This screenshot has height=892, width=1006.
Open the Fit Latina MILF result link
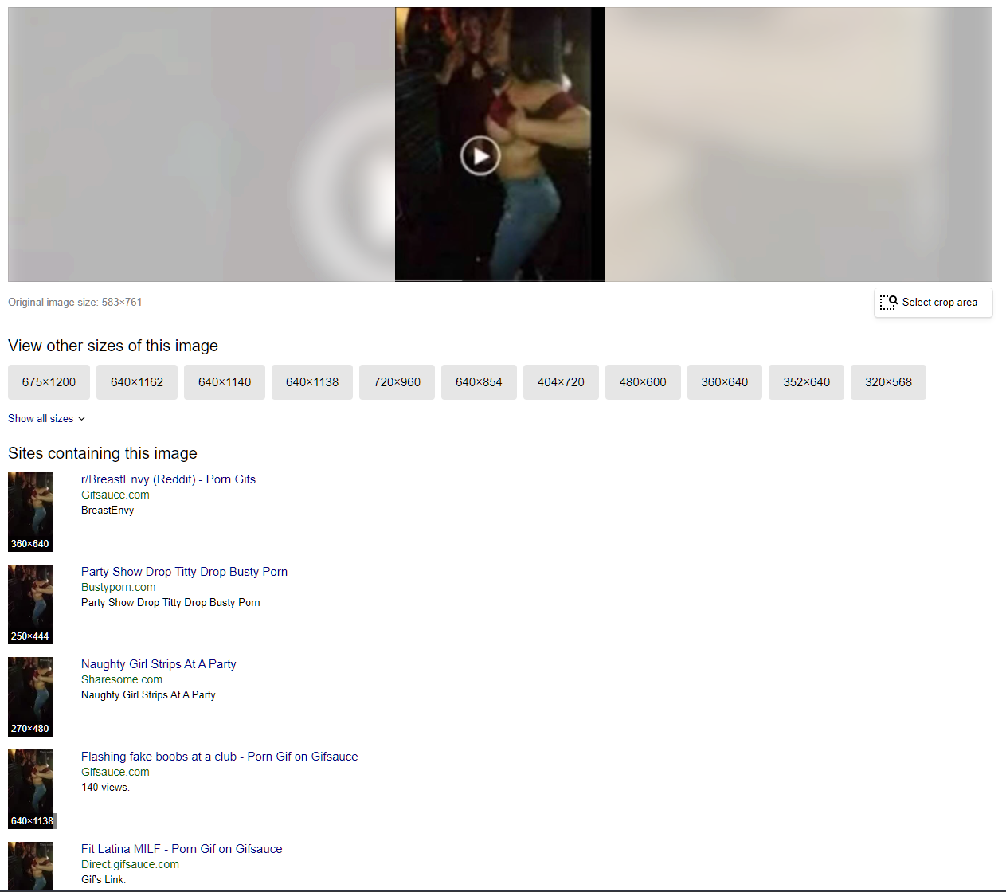182,849
